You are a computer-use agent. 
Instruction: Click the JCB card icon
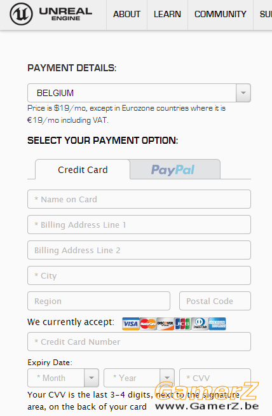182,324
